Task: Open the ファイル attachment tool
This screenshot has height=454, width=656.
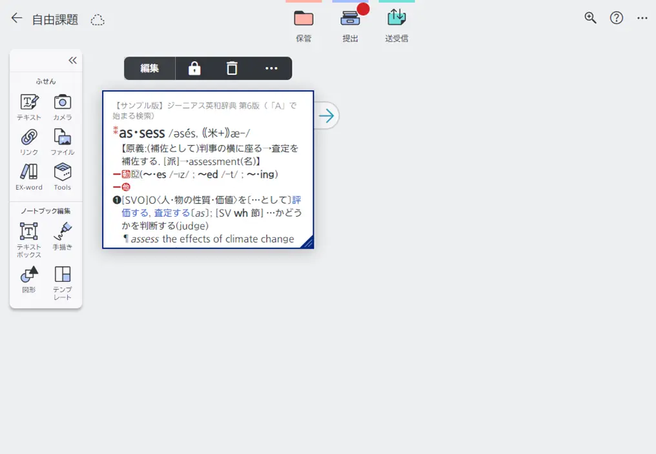Action: point(63,141)
